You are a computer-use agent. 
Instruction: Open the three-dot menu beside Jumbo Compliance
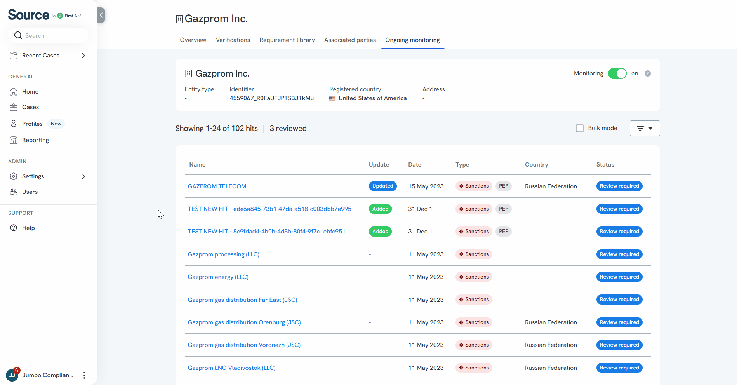[x=84, y=375]
